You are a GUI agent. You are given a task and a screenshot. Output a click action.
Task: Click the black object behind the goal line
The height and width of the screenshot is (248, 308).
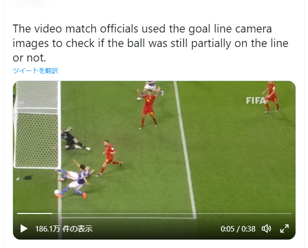click(x=28, y=177)
